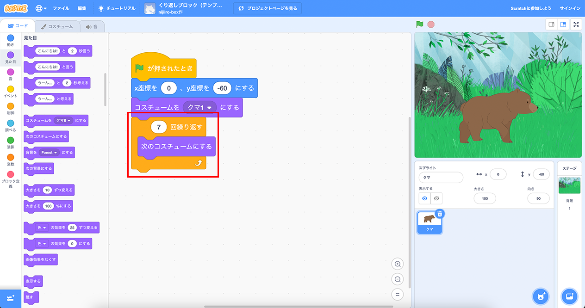585x308 pixels.
Task: Enter full screen stage mode
Action: click(x=576, y=25)
